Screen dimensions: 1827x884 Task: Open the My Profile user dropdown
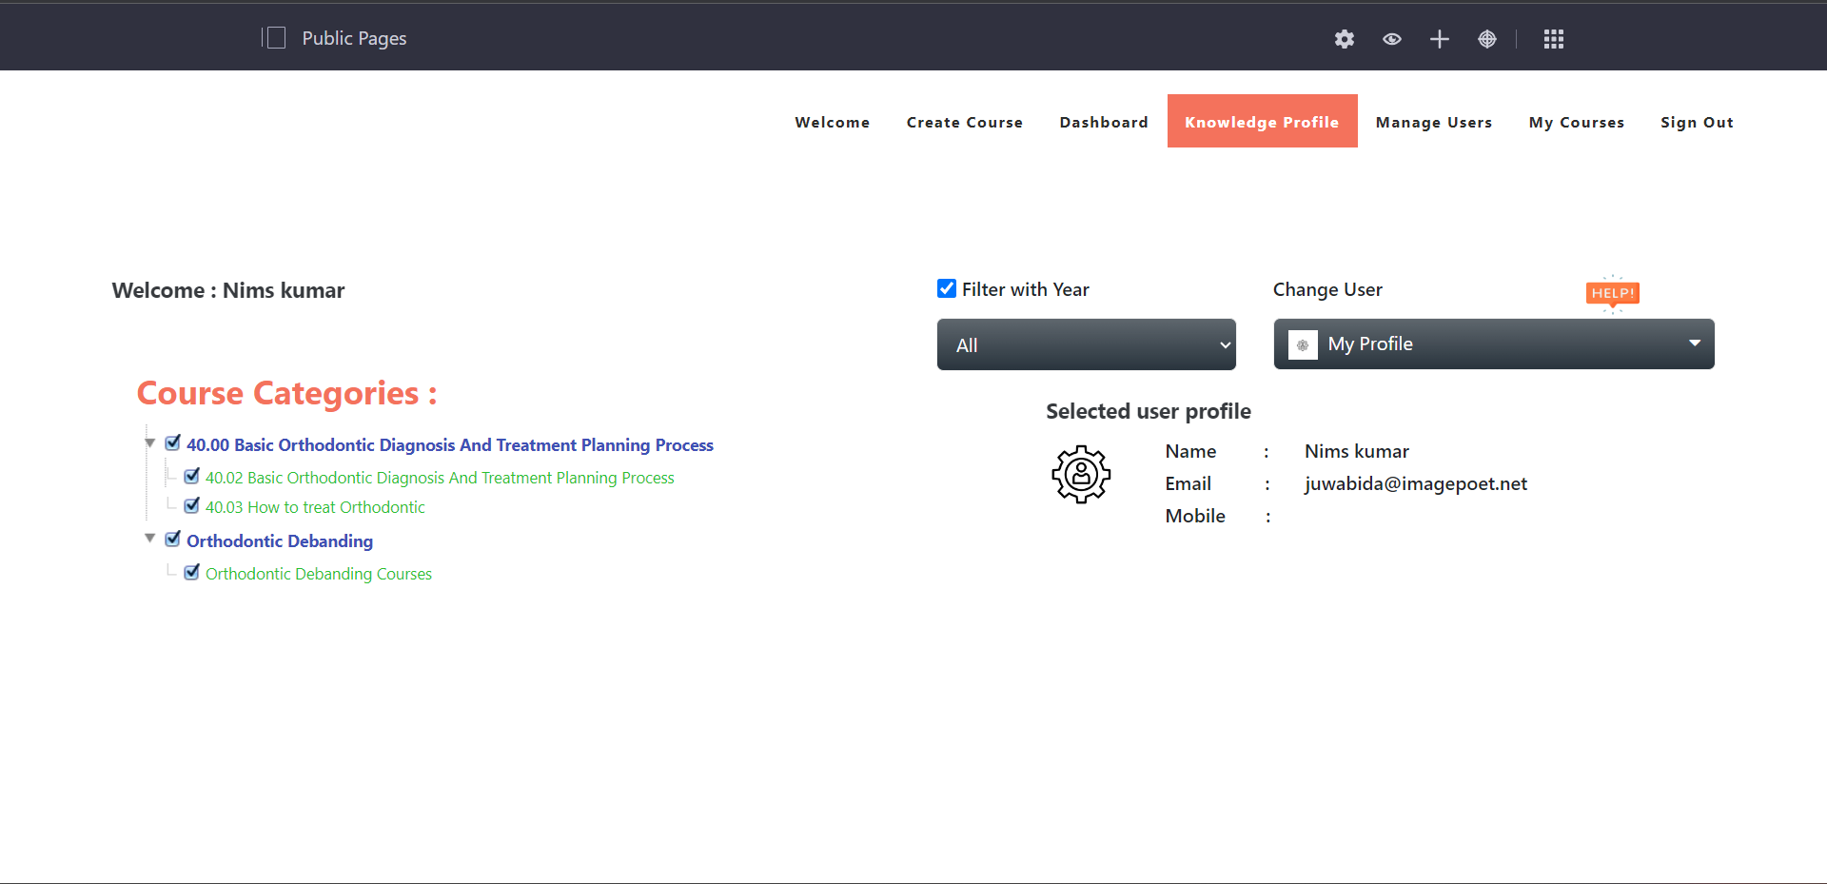1493,344
